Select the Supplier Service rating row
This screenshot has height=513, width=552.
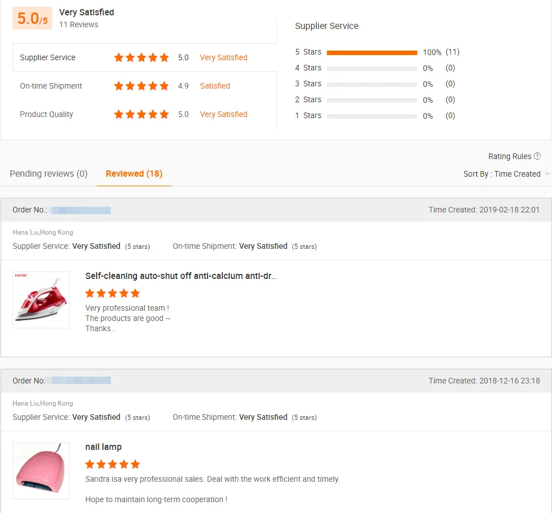tap(144, 57)
